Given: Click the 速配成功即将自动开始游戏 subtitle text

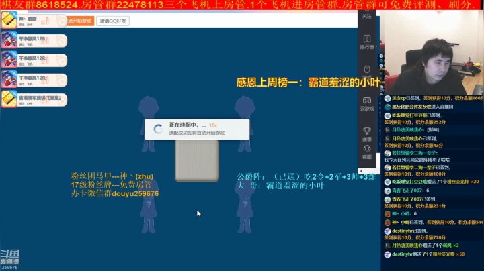Looking at the screenshot, I should [196, 133].
